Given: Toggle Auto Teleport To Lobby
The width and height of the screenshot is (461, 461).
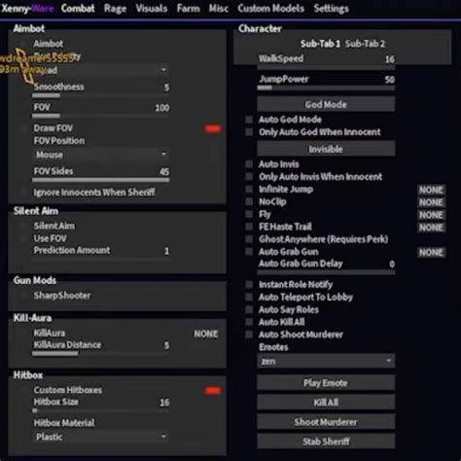Looking at the screenshot, I should pos(249,297).
